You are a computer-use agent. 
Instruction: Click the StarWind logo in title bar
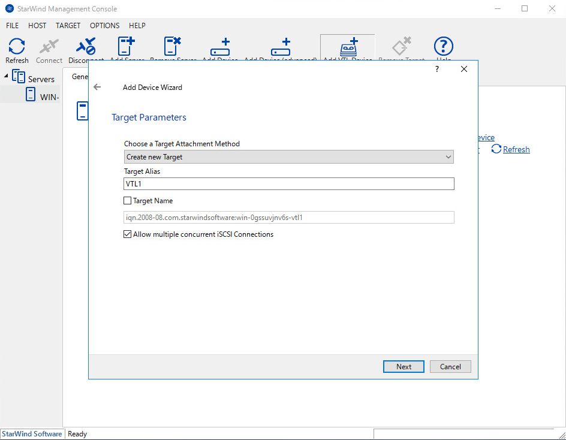tap(10, 8)
